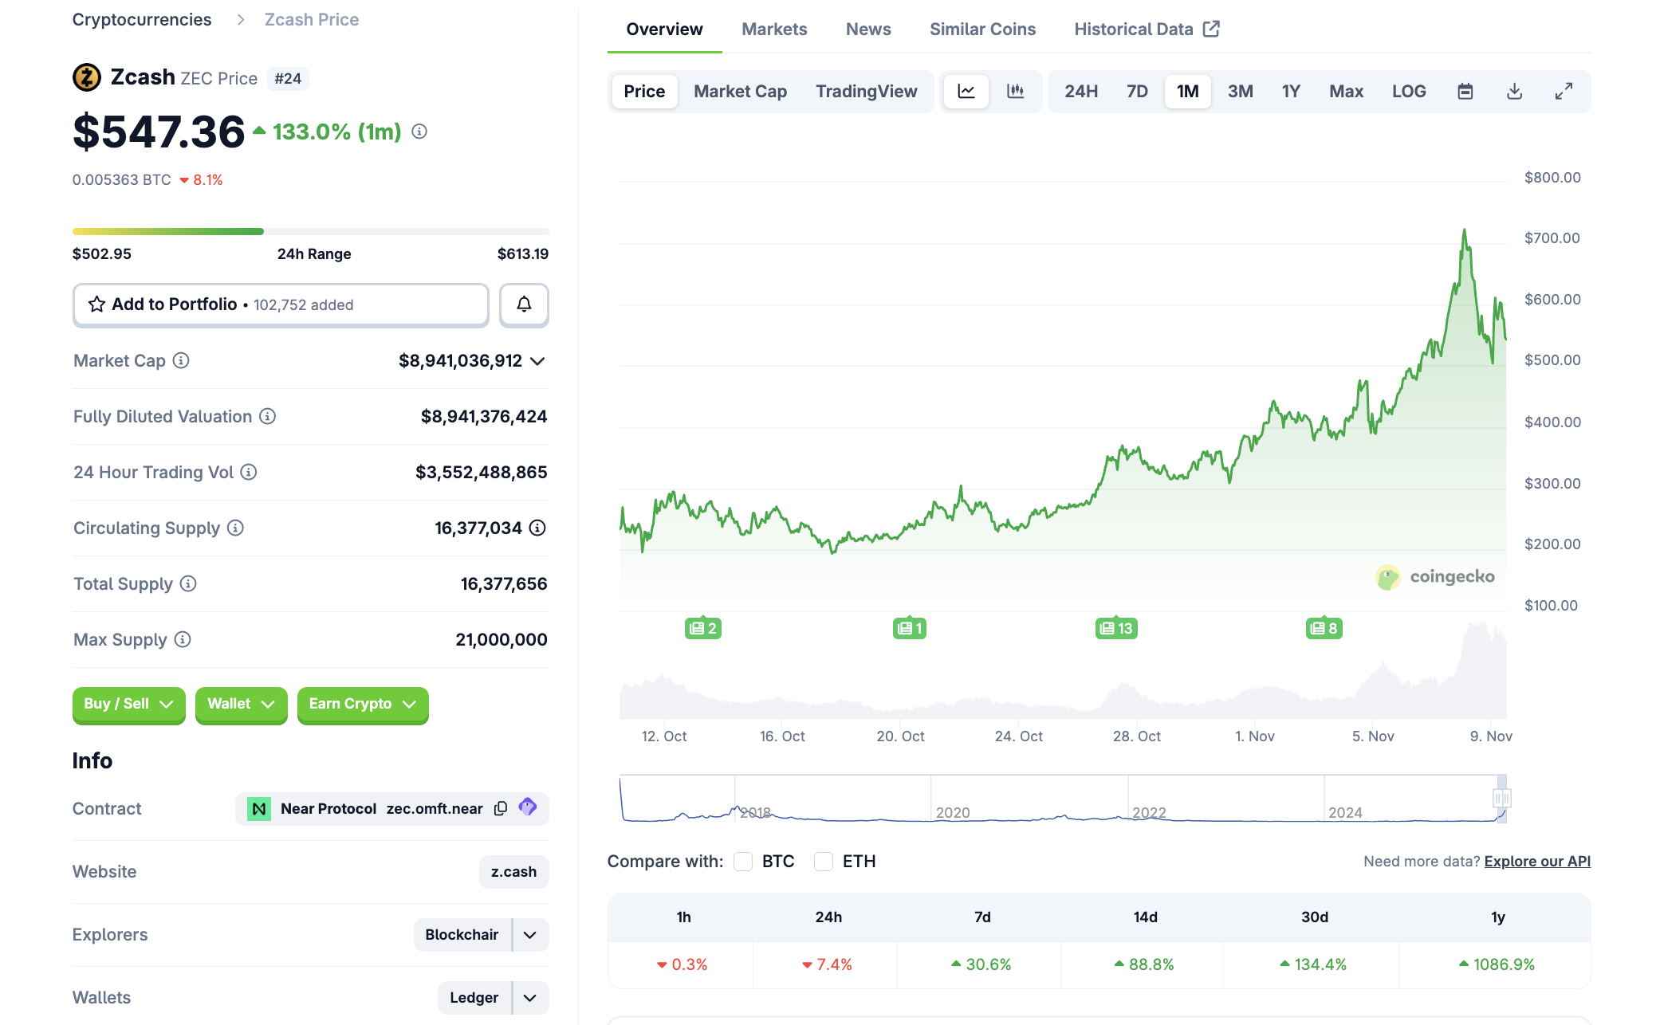Expand chart to fullscreen
The height and width of the screenshot is (1025, 1660).
[x=1564, y=92]
